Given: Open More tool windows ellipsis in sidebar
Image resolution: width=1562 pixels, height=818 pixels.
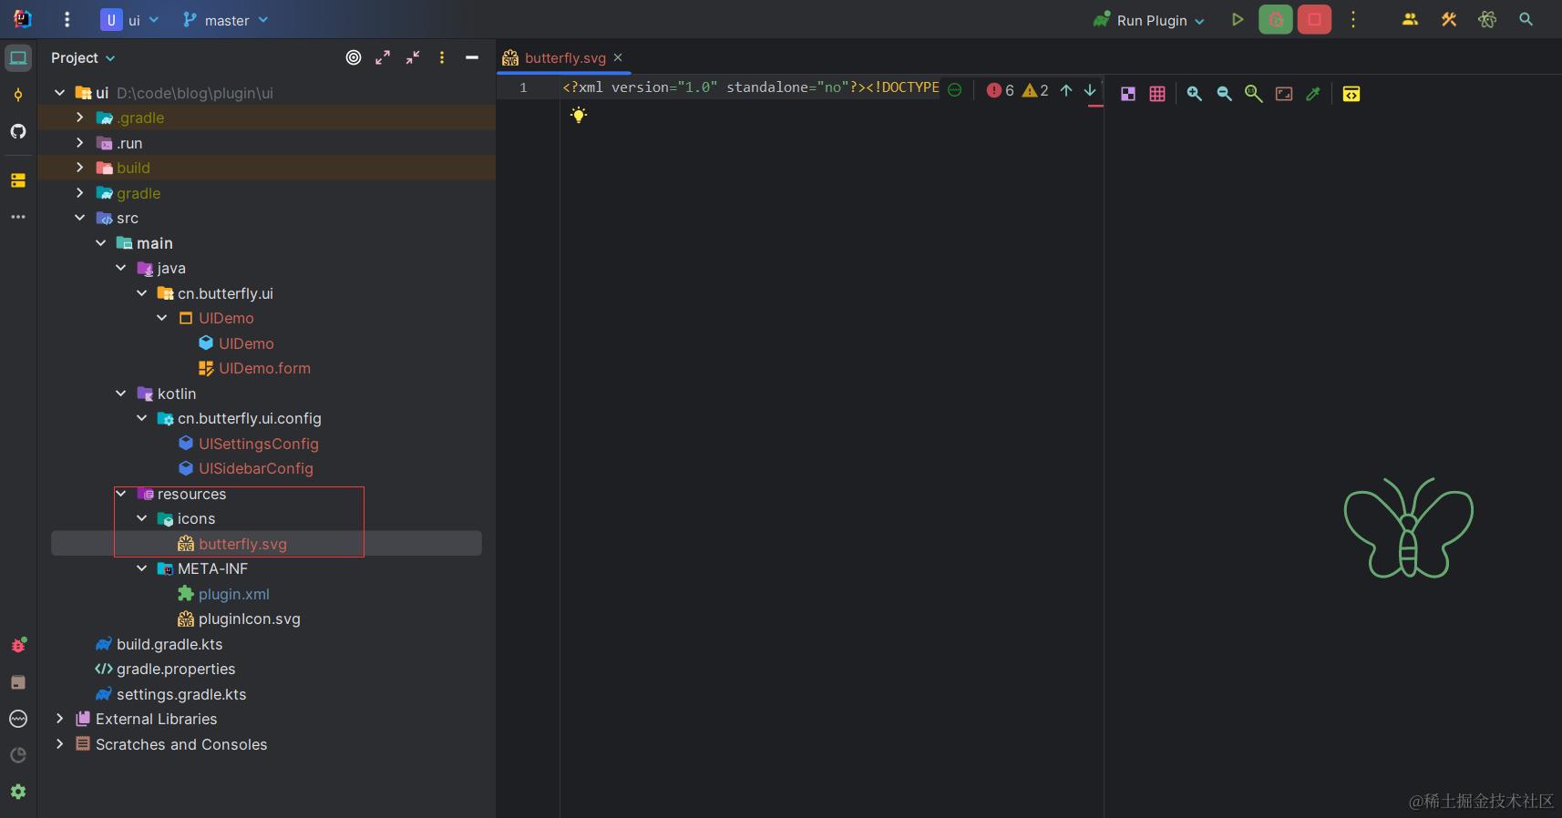Looking at the screenshot, I should pyautogui.click(x=18, y=217).
